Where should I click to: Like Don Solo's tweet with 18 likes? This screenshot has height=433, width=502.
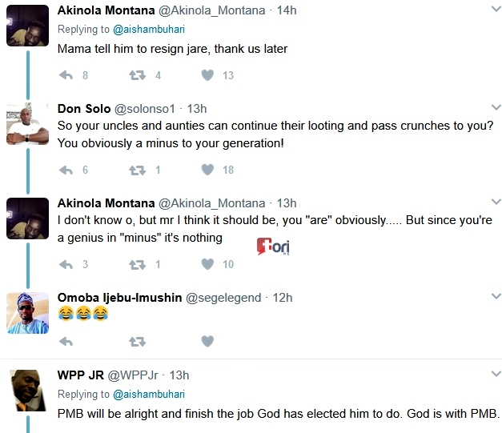(x=207, y=170)
